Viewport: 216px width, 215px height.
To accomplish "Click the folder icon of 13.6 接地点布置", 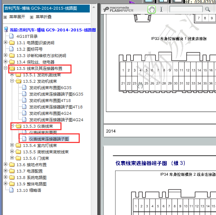I will point(12,164).
